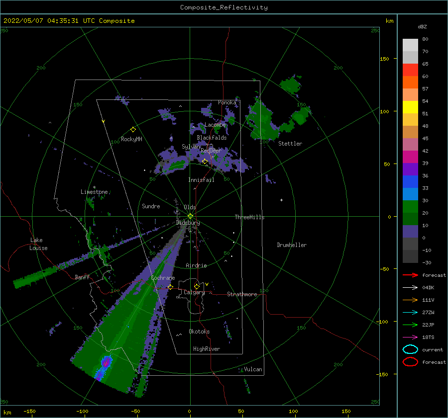Screen dimensions: 448x418
Task: Click the Banff label
Action: [x=82, y=277]
